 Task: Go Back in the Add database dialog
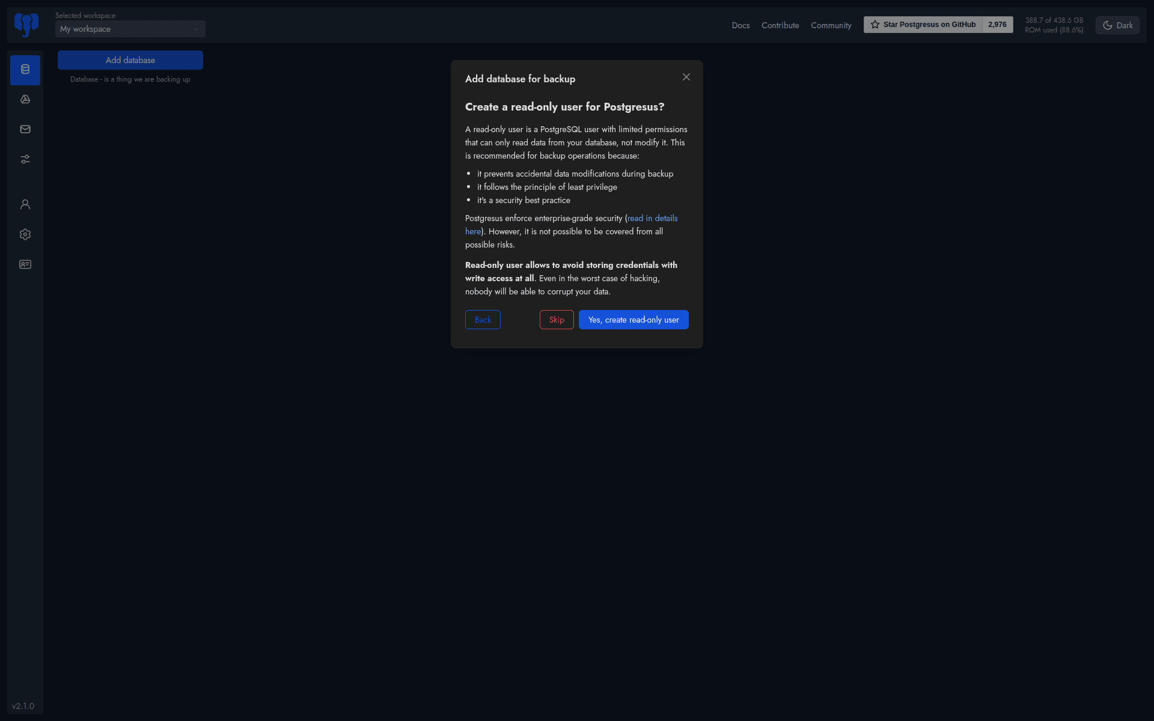483,319
